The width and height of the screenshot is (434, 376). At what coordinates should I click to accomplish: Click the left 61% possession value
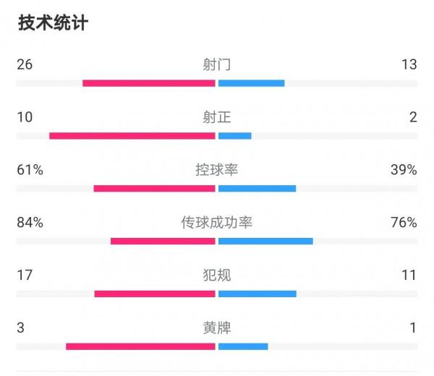pyautogui.click(x=30, y=170)
